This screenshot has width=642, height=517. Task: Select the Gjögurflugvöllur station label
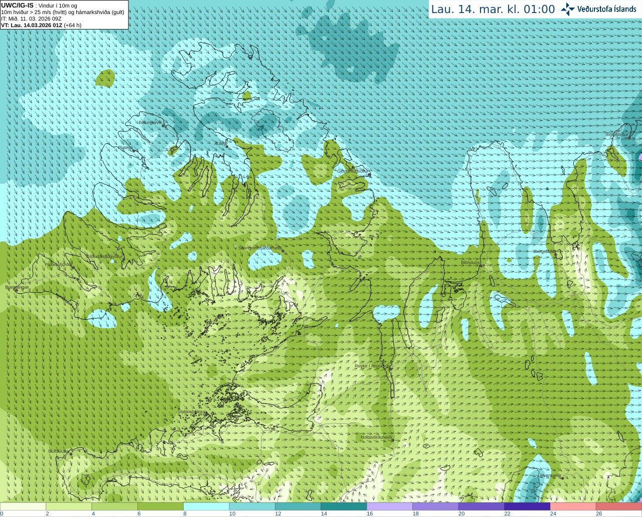pyautogui.click(x=353, y=171)
